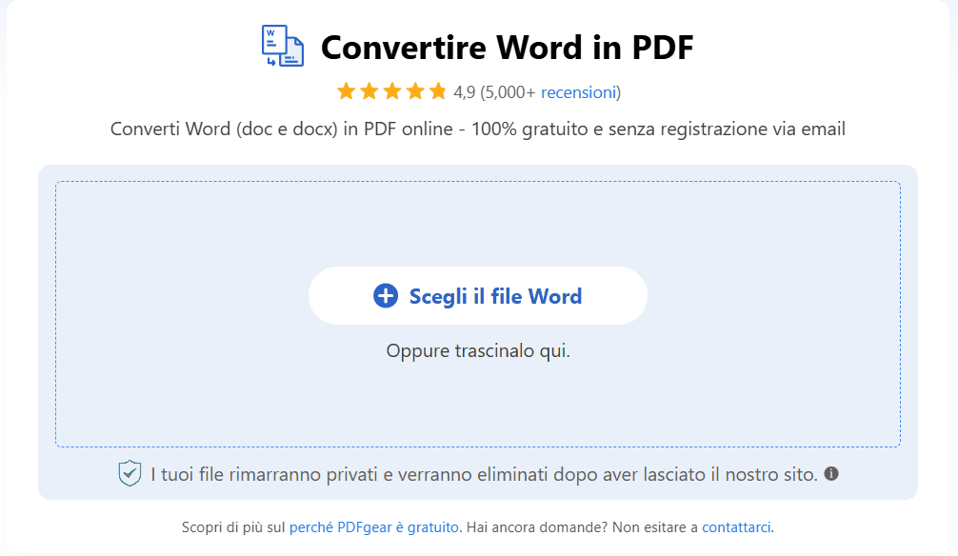Click the second rating star

coord(370,91)
